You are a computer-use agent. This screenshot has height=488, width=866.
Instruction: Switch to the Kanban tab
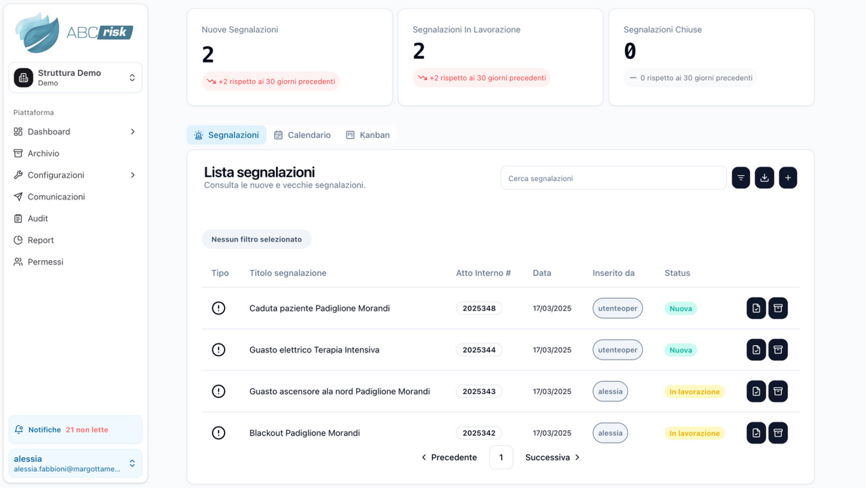point(368,135)
